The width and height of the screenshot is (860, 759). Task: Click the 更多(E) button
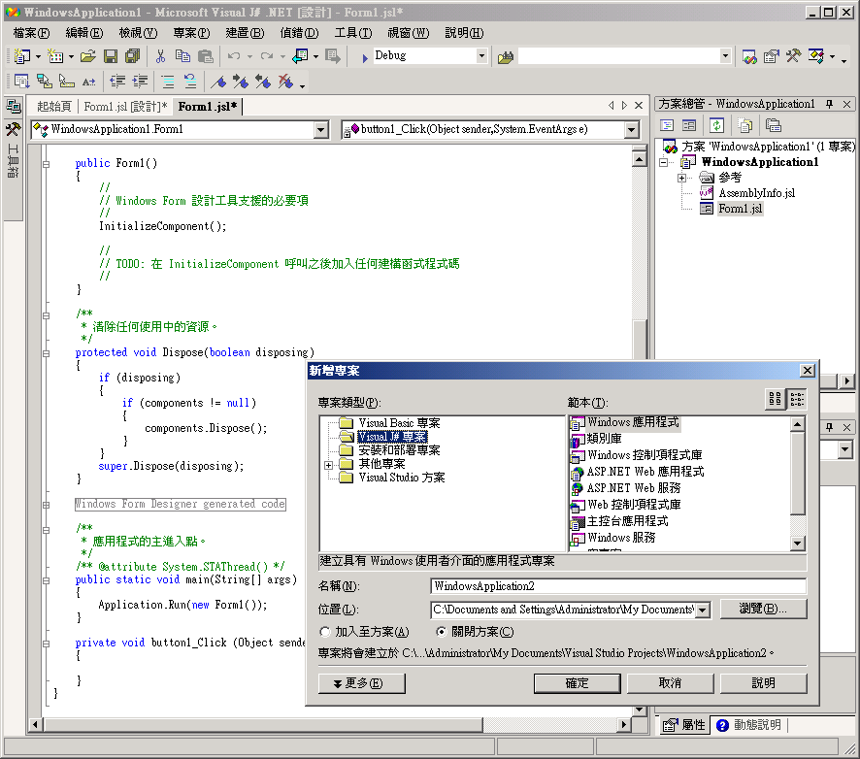362,683
